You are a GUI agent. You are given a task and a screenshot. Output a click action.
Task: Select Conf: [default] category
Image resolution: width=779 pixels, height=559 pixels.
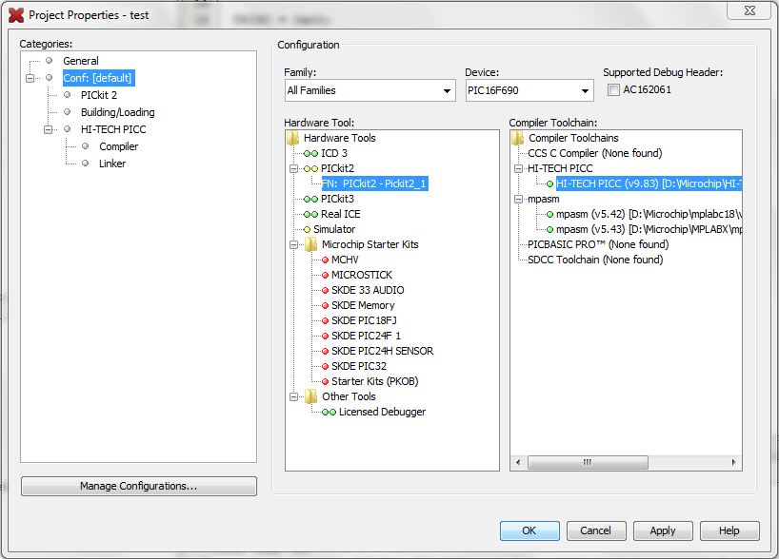(x=98, y=78)
